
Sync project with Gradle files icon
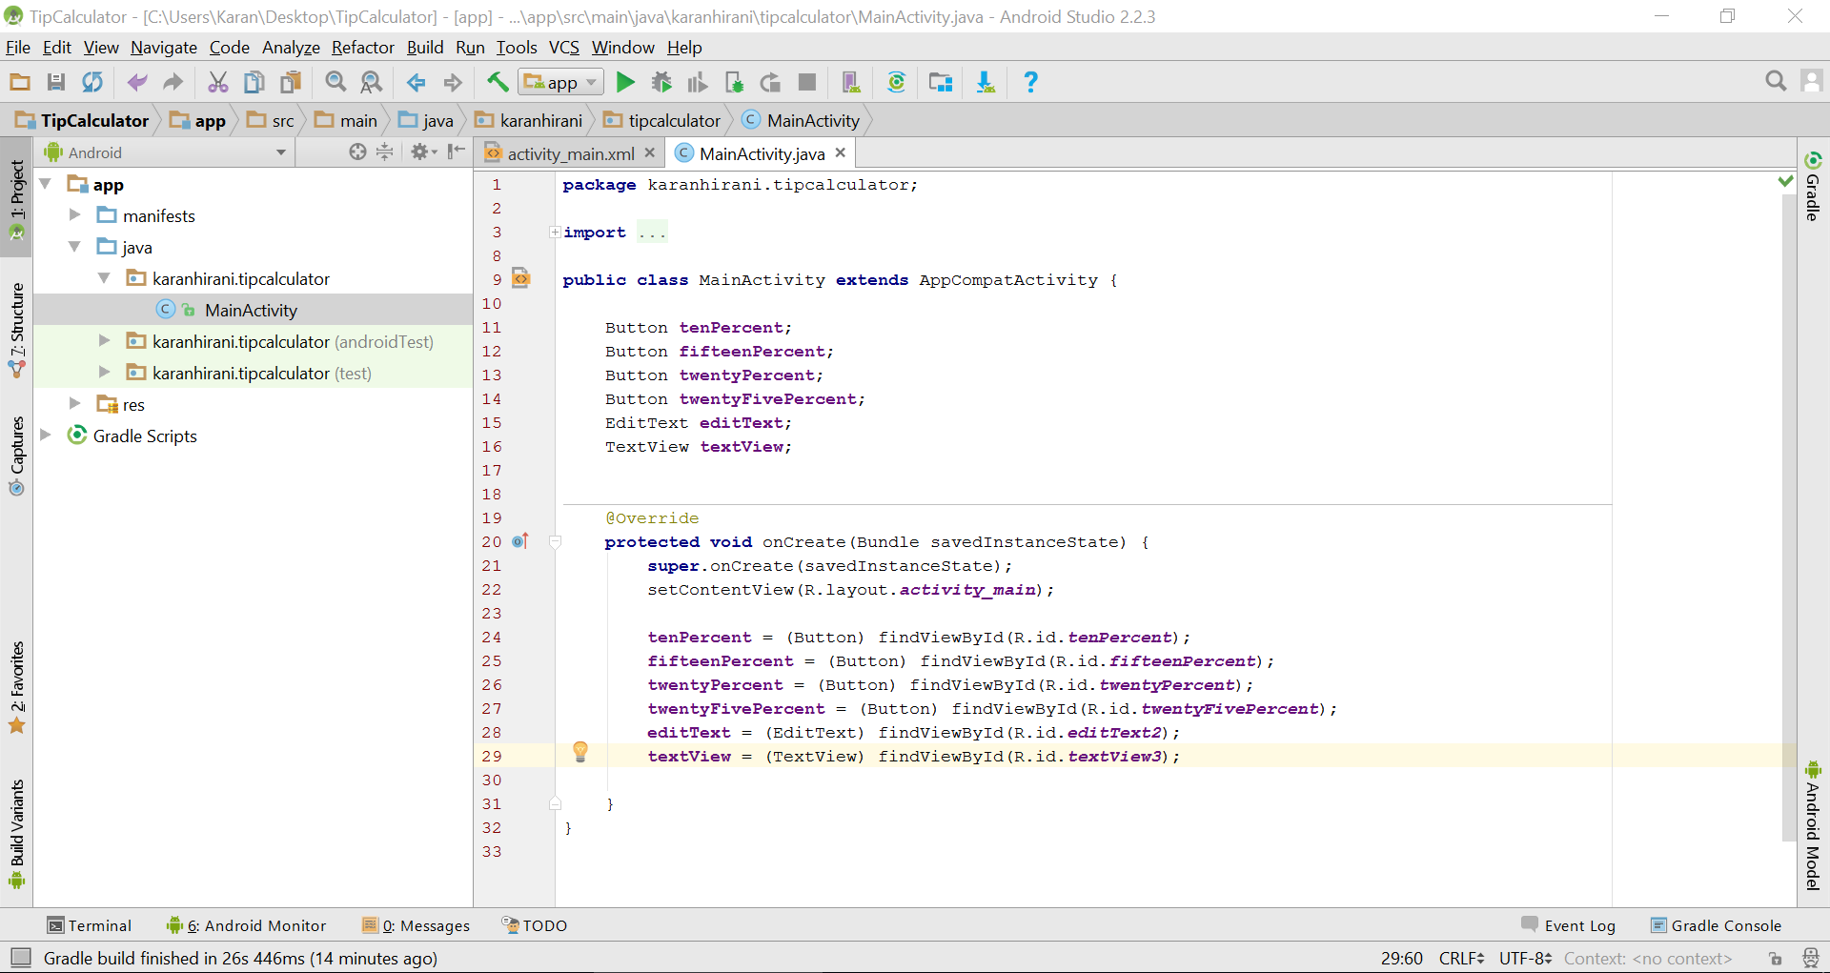coord(896,83)
